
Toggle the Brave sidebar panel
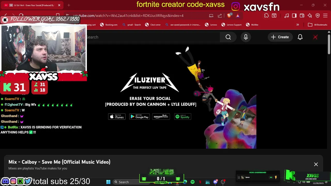[294, 16]
